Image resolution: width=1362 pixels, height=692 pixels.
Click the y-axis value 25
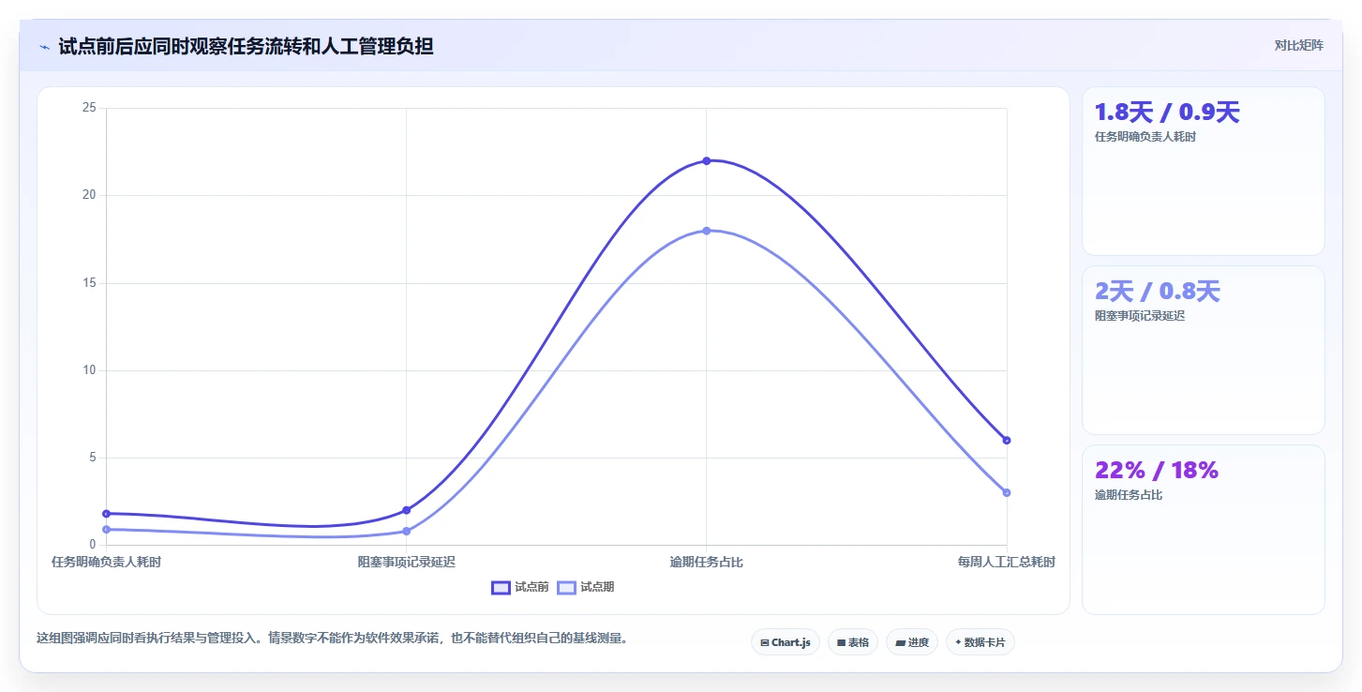pyautogui.click(x=89, y=108)
